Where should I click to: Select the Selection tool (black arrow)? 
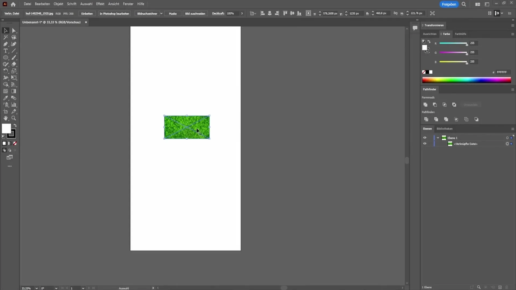5,31
